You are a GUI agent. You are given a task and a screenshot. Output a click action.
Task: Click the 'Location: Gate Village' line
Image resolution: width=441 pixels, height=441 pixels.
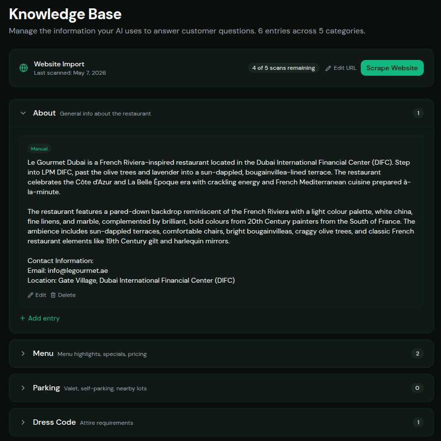(x=131, y=280)
